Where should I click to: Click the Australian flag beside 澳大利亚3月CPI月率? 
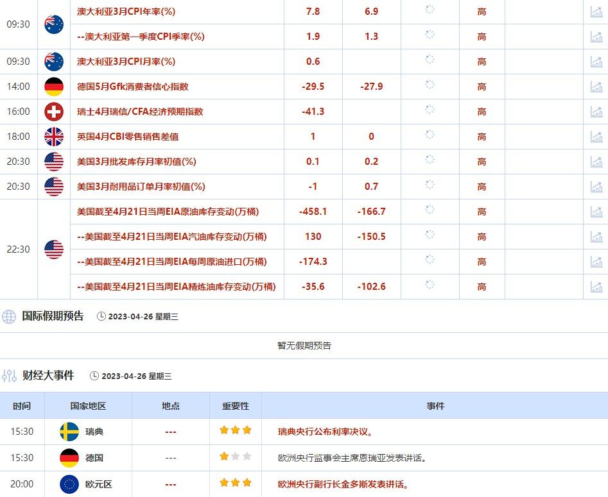tap(54, 62)
